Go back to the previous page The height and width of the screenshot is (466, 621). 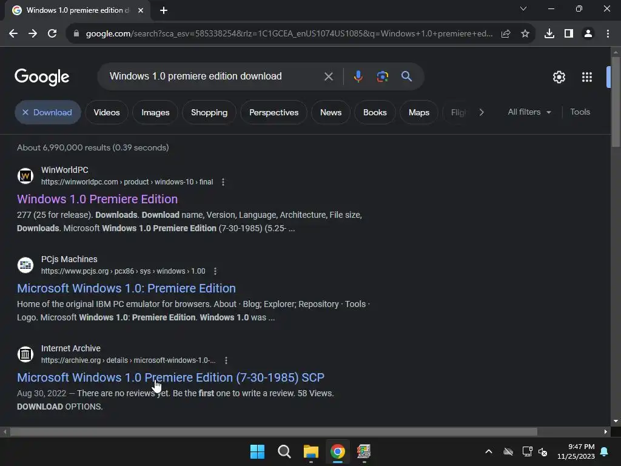(x=13, y=34)
